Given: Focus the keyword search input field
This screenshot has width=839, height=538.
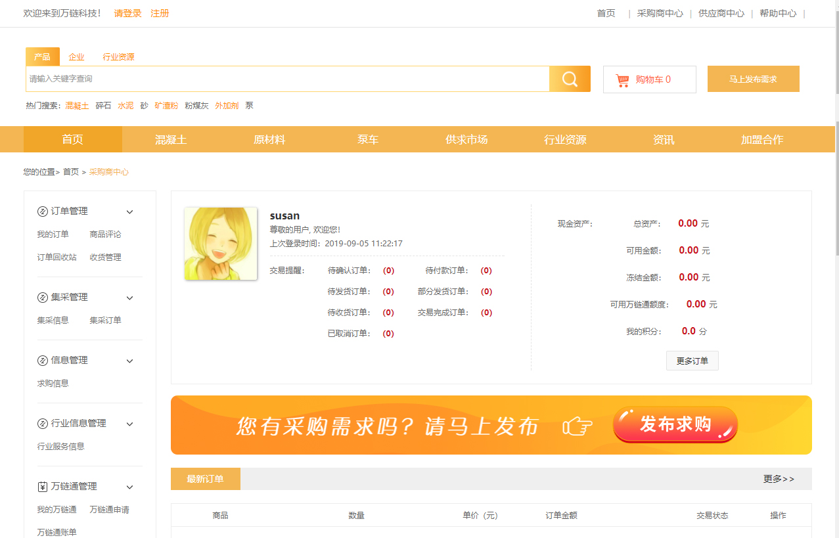Looking at the screenshot, I should coord(287,79).
